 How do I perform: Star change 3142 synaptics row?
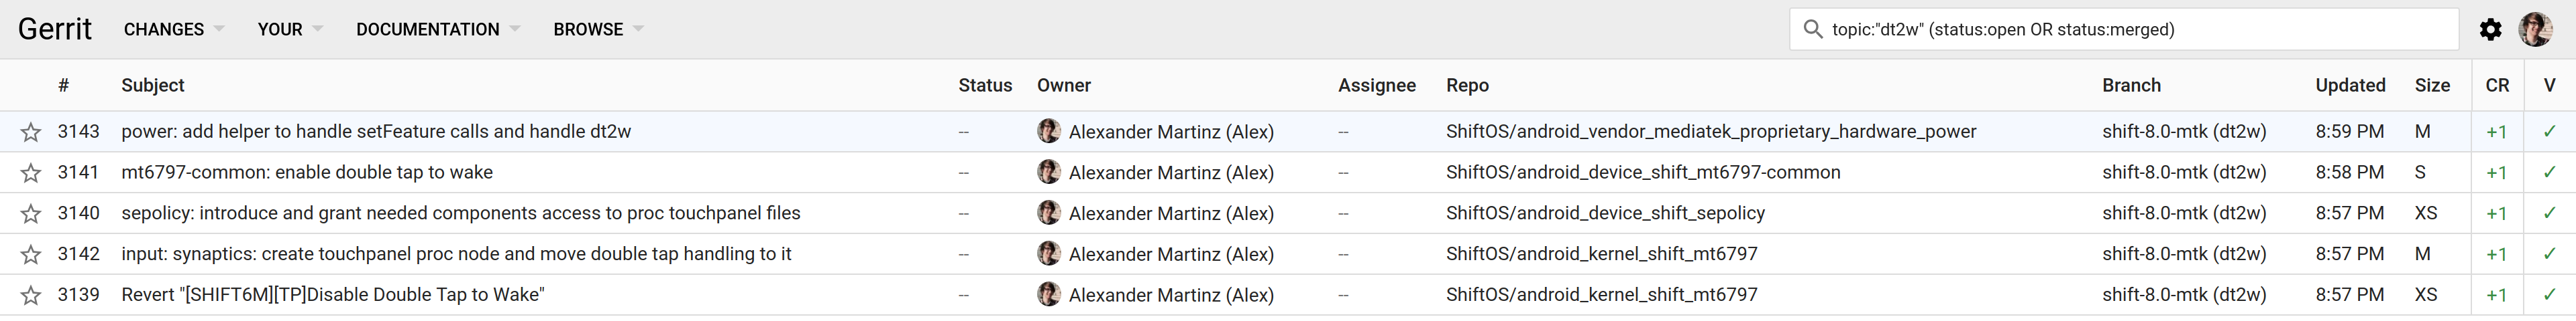pos(31,255)
